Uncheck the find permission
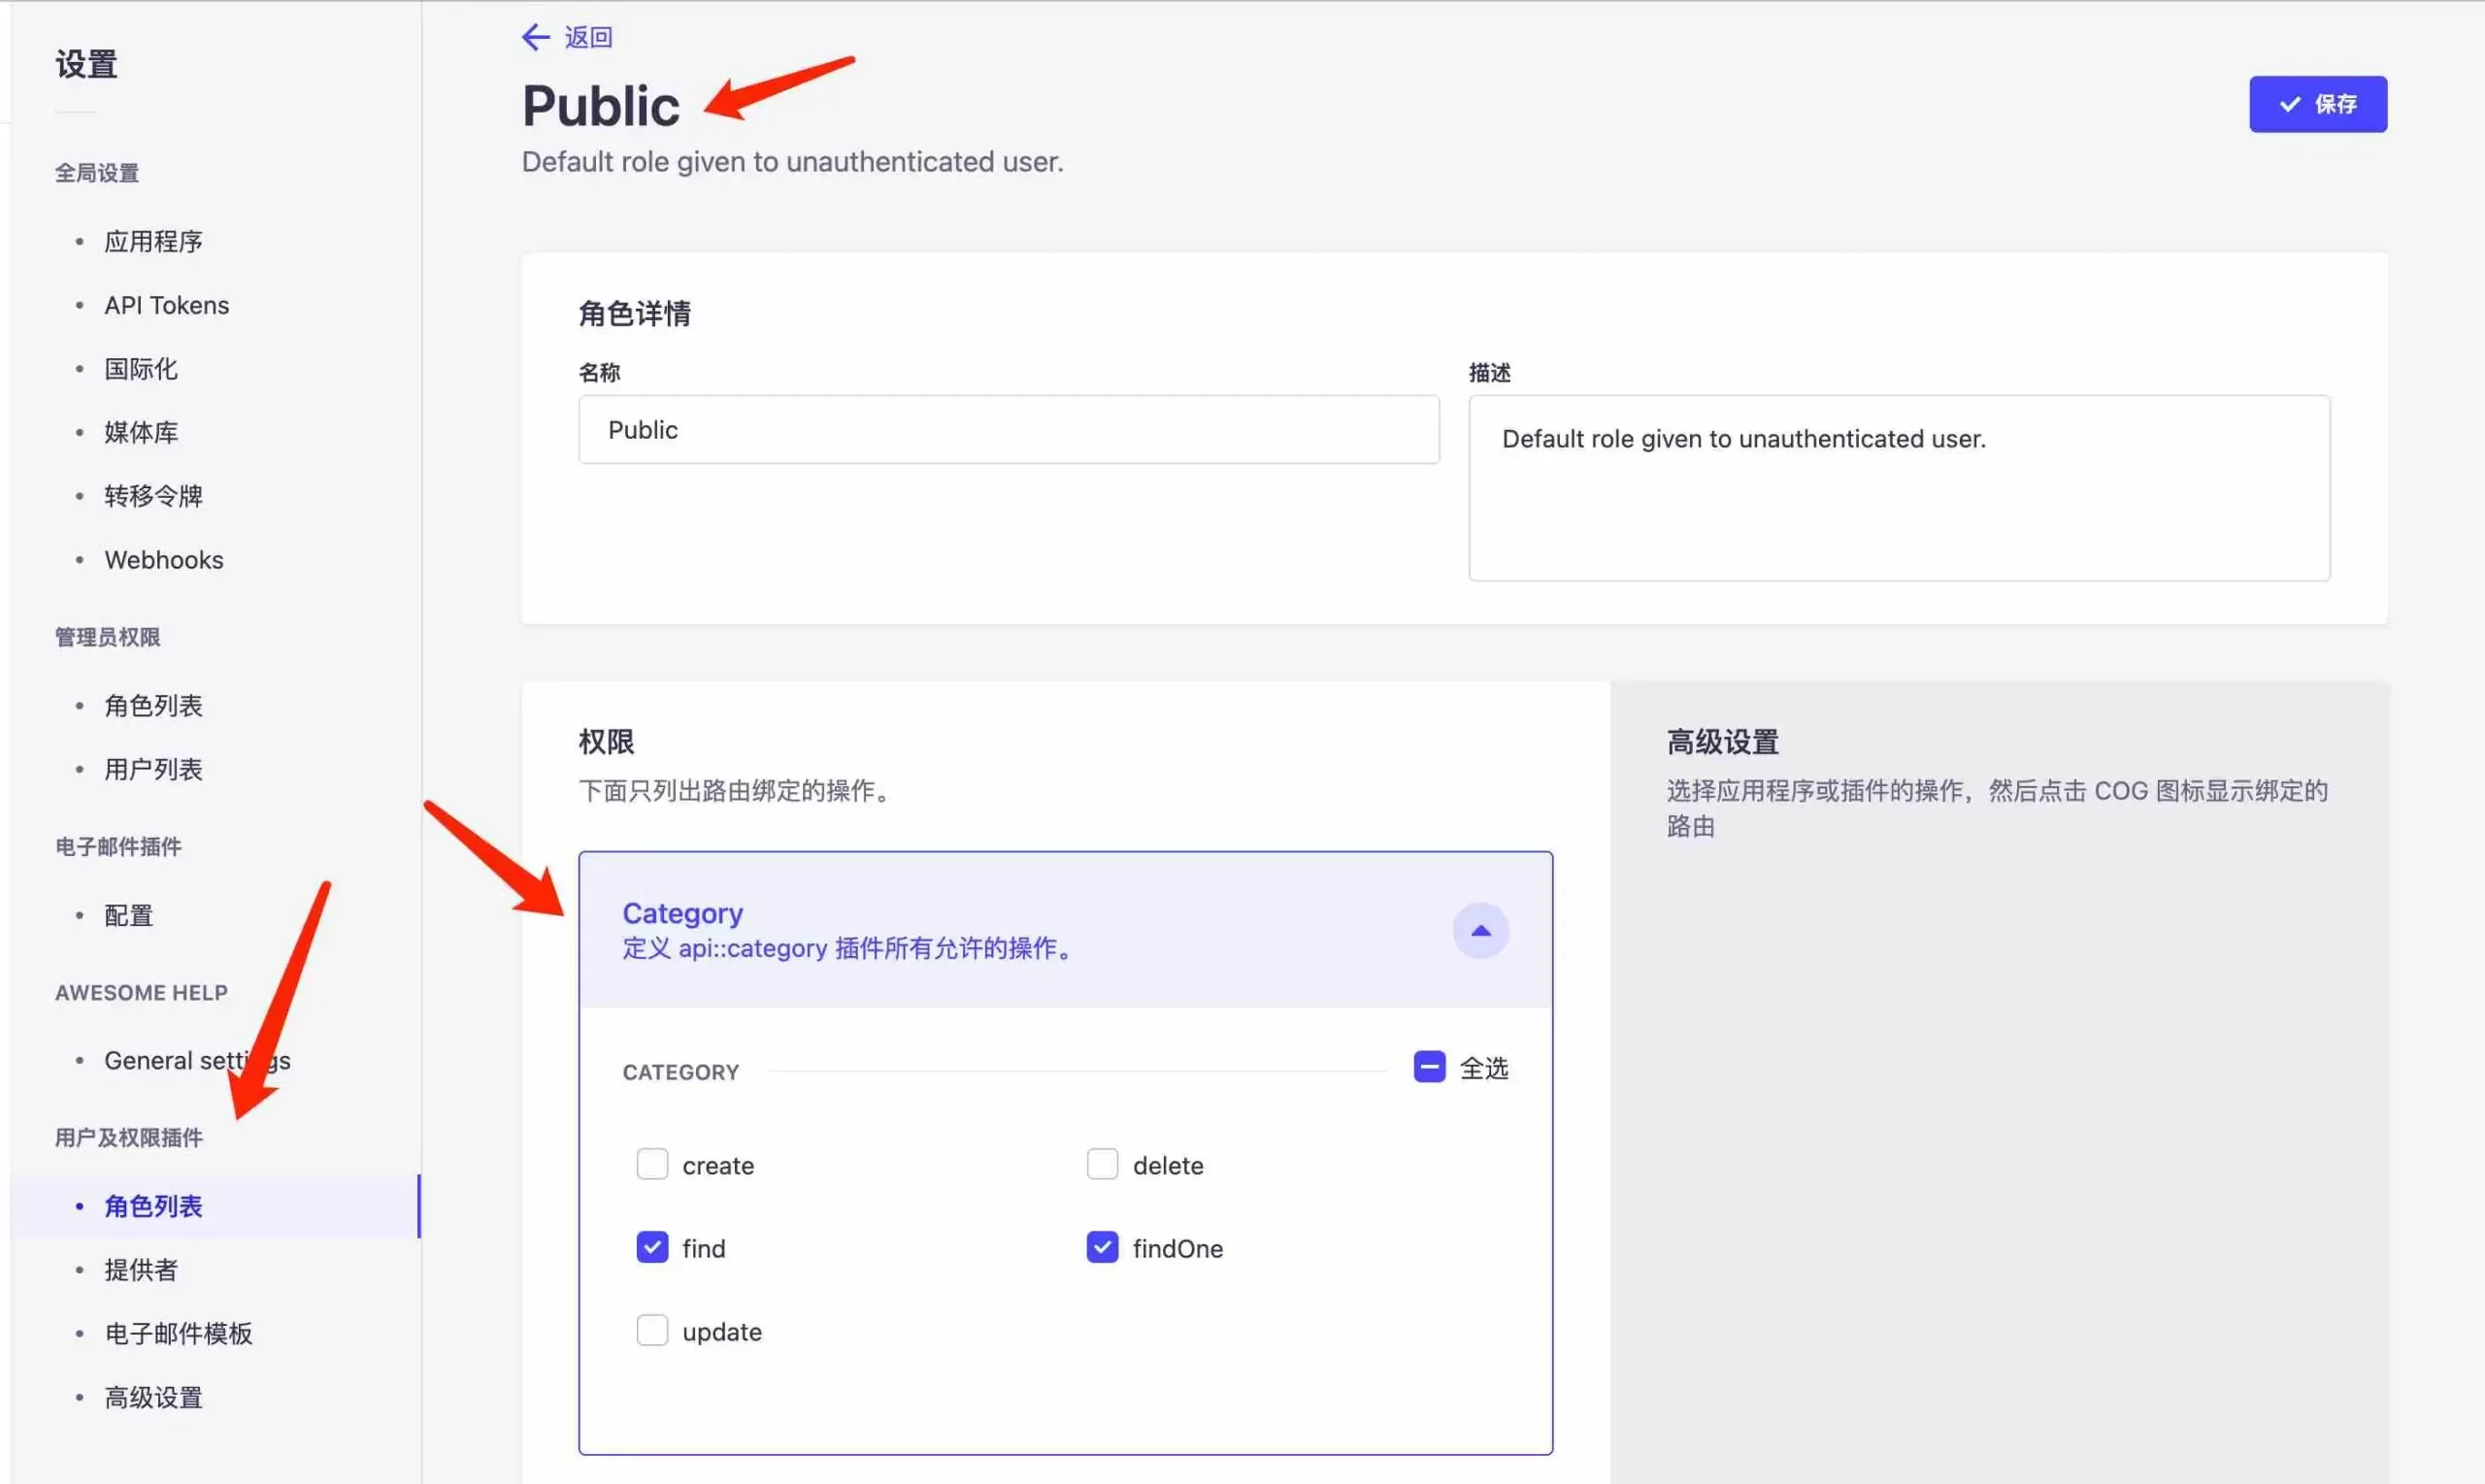Screen dimensions: 2485x1484 (652, 1247)
